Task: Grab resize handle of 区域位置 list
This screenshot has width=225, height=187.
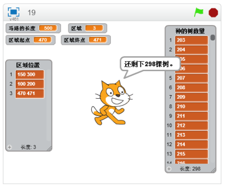Action: pos(50,149)
